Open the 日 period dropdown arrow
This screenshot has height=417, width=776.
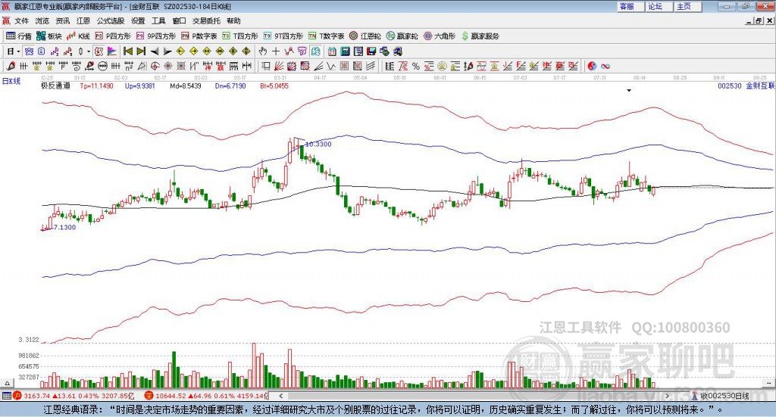pos(18,51)
